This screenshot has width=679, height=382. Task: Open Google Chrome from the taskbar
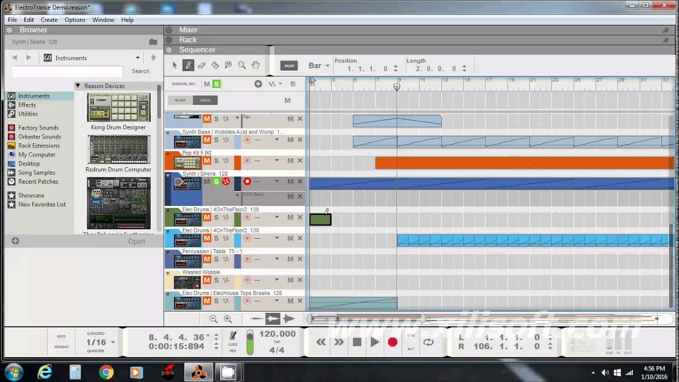point(106,372)
